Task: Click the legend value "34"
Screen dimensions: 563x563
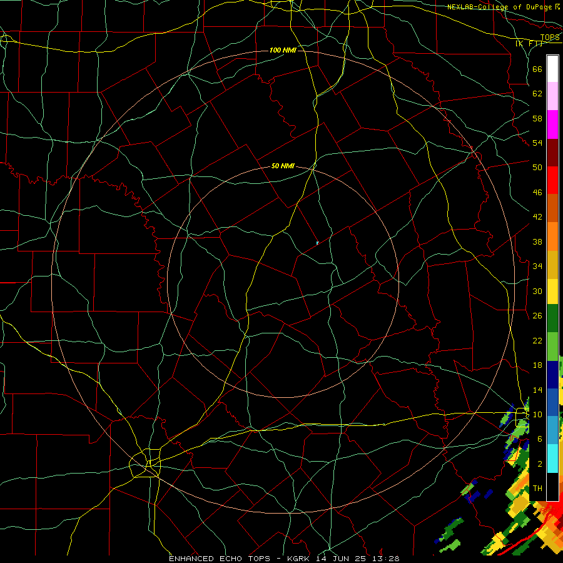Action: [537, 266]
